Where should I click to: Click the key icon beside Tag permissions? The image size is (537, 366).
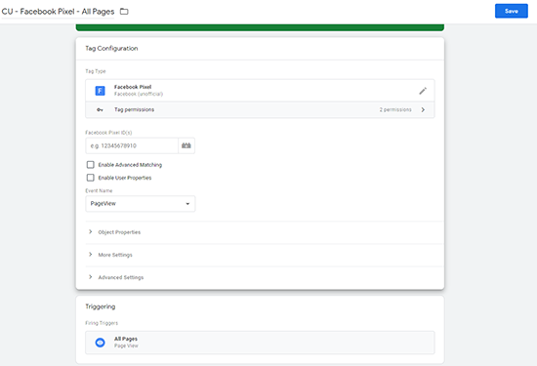click(100, 110)
